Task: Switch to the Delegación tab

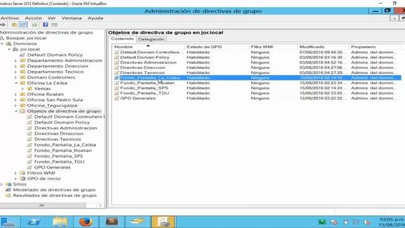Action: [x=151, y=39]
